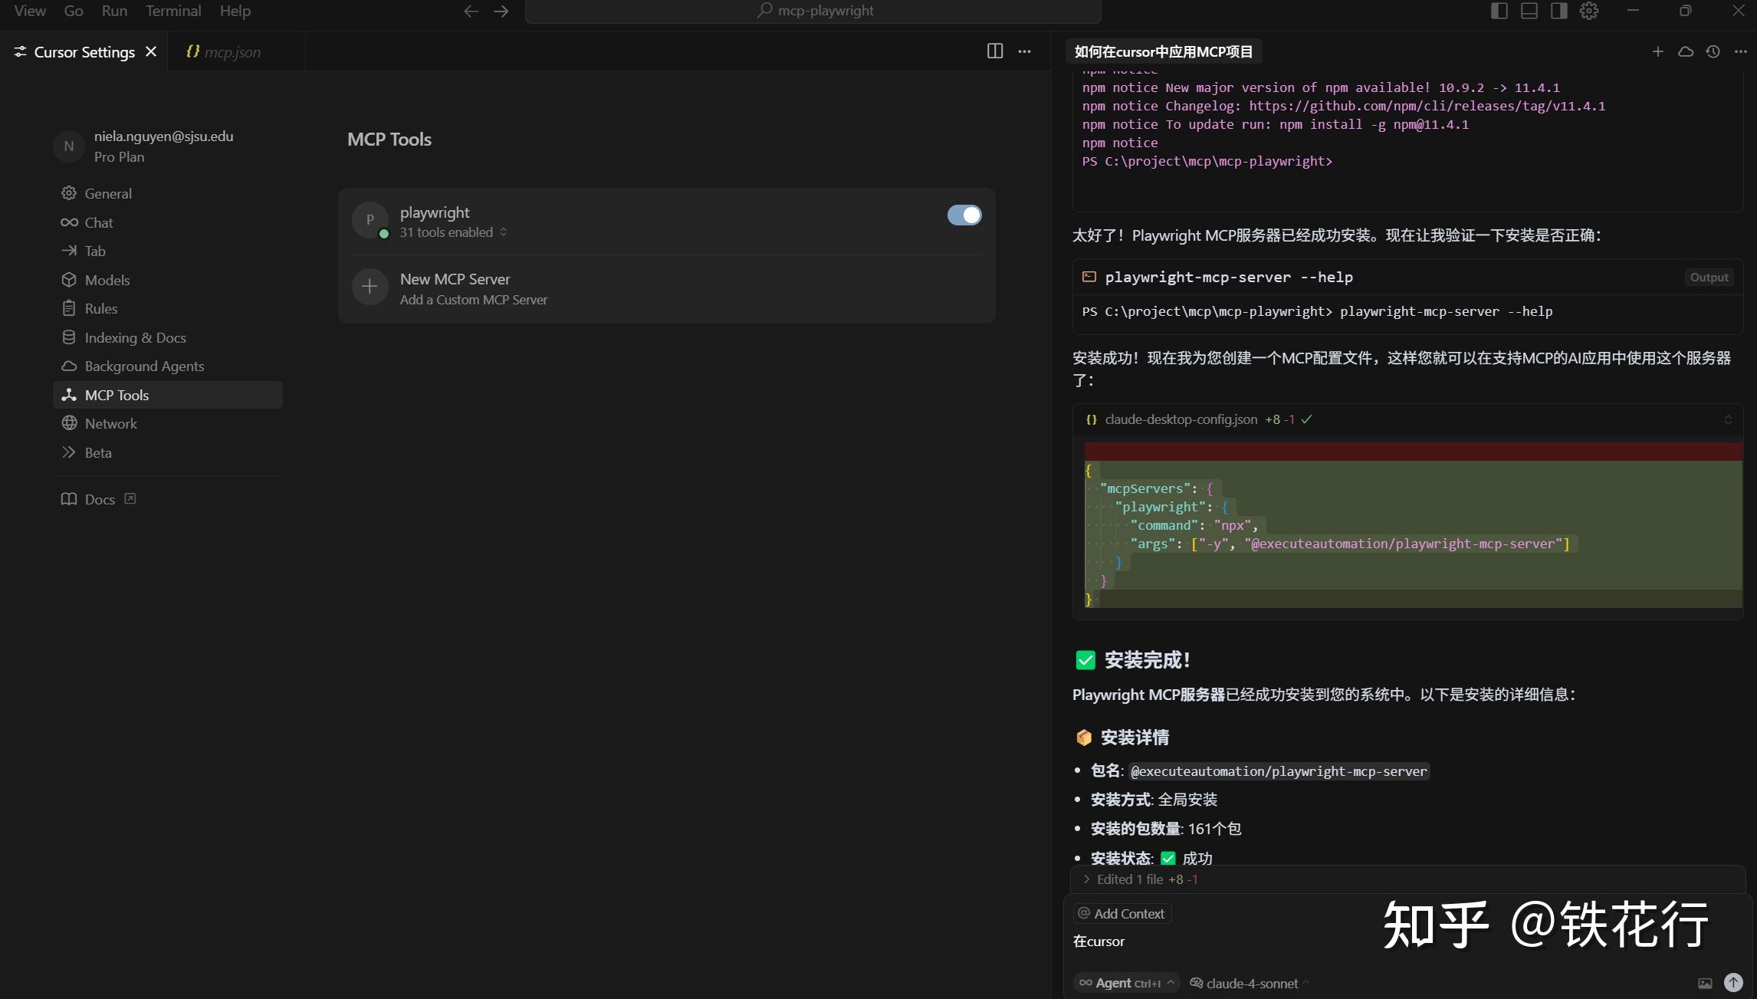This screenshot has width=1757, height=999.
Task: Expand the 31 tools enabled list
Action: (452, 232)
